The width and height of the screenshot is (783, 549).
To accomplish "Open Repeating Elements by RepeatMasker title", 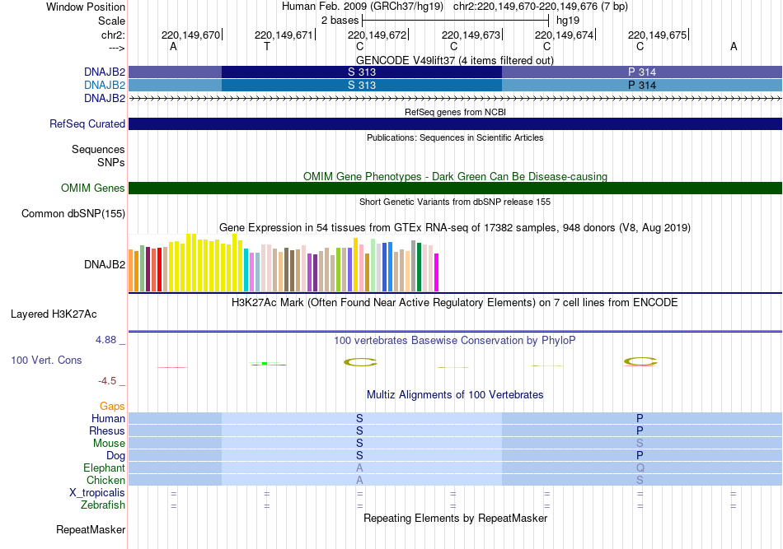I will point(455,518).
